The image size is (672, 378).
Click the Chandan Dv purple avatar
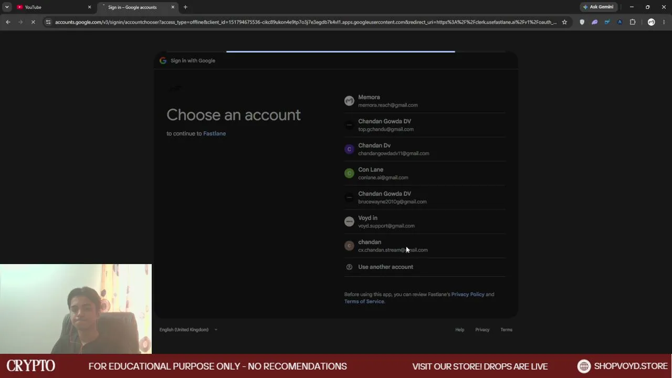[x=349, y=149]
